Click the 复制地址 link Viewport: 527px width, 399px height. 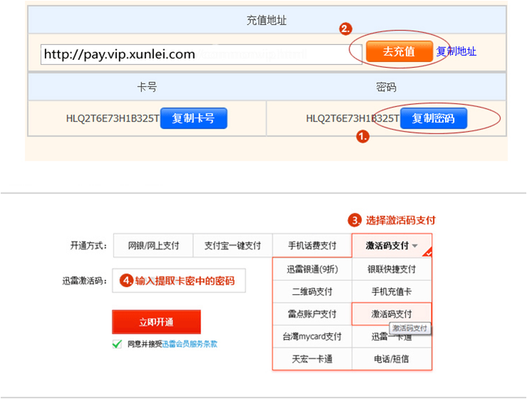[456, 51]
